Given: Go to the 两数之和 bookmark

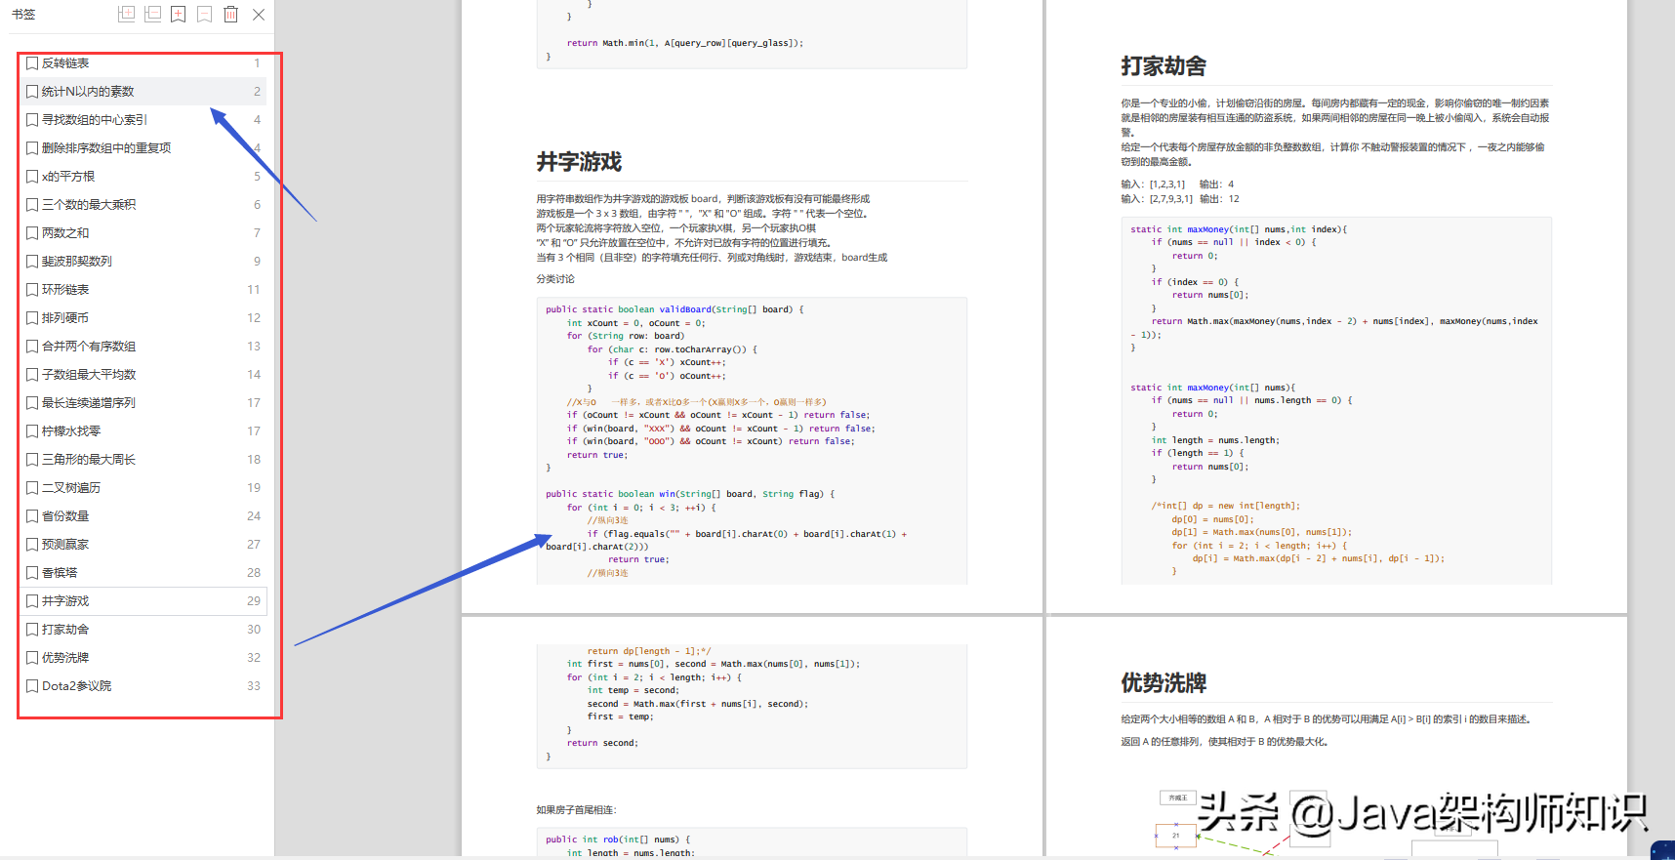Looking at the screenshot, I should [144, 233].
